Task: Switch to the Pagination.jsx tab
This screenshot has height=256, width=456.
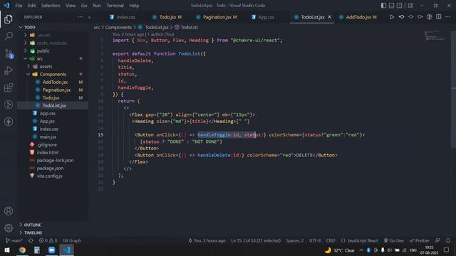Action: (217, 17)
